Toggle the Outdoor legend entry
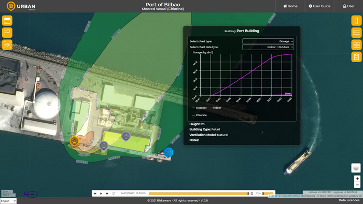Viewport: 363px width, 204px height. point(199,108)
